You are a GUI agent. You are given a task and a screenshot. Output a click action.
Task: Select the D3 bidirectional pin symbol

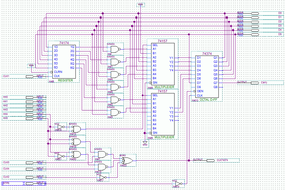255,26
